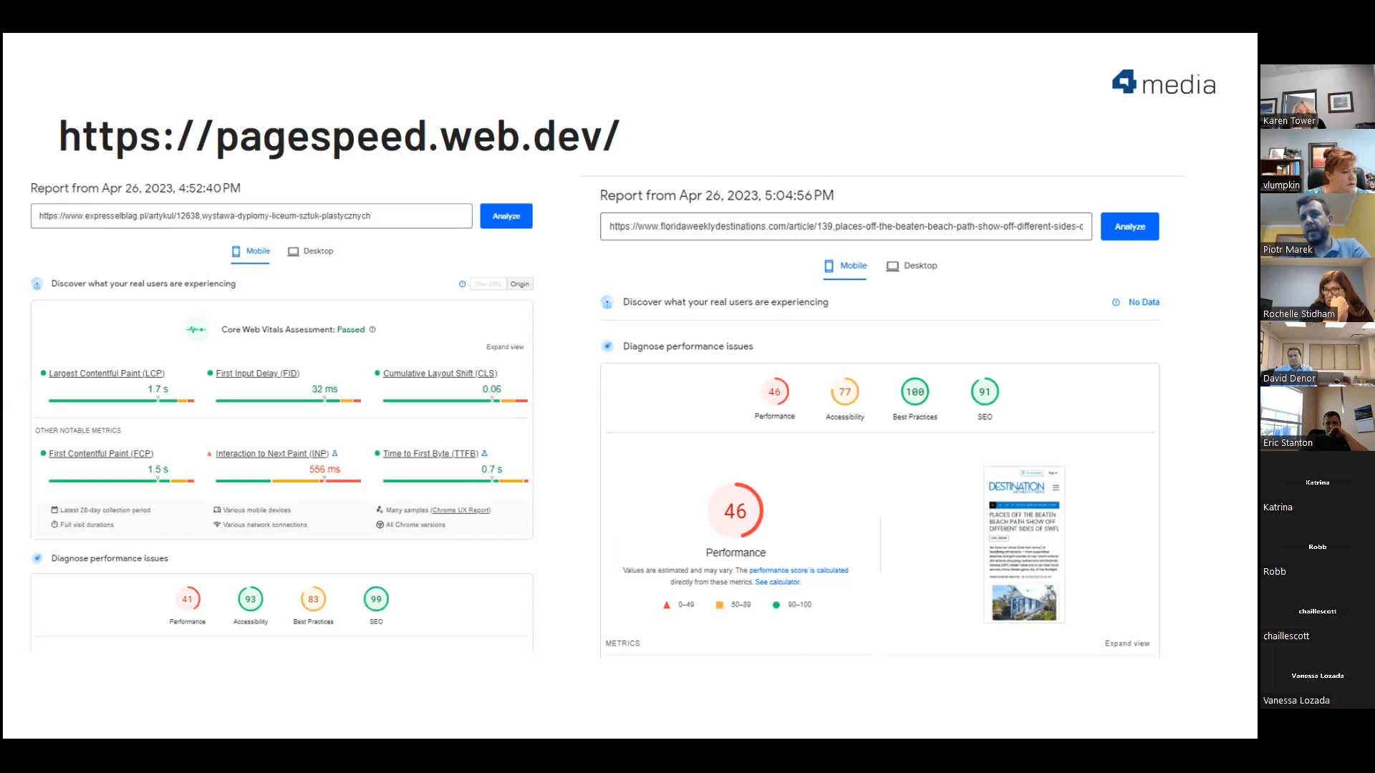
Task: Expand view on left report panel
Action: (504, 346)
